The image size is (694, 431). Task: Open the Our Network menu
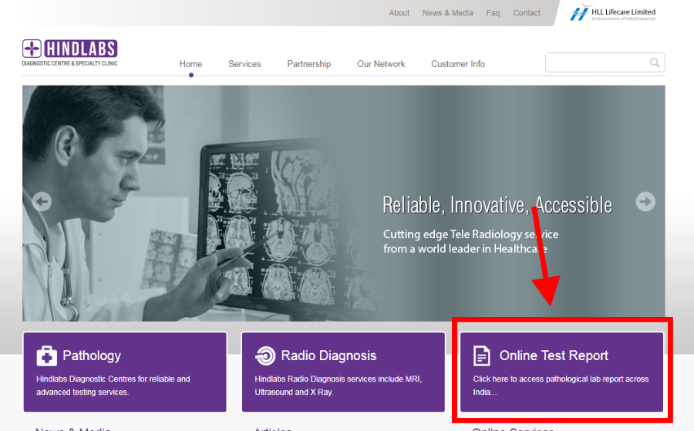coord(381,64)
